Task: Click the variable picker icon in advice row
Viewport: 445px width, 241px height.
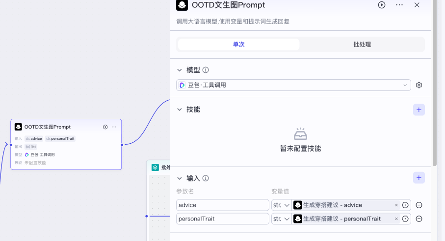Action: pyautogui.click(x=405, y=205)
